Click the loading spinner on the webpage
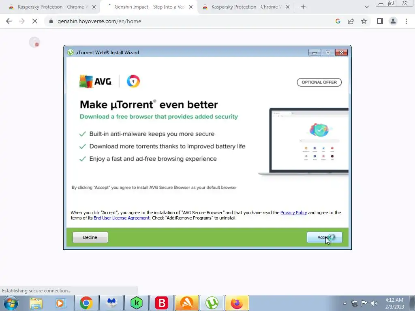Viewport: 415px width, 311px height. tap(34, 42)
